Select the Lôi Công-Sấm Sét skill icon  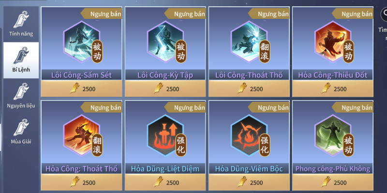point(82,42)
